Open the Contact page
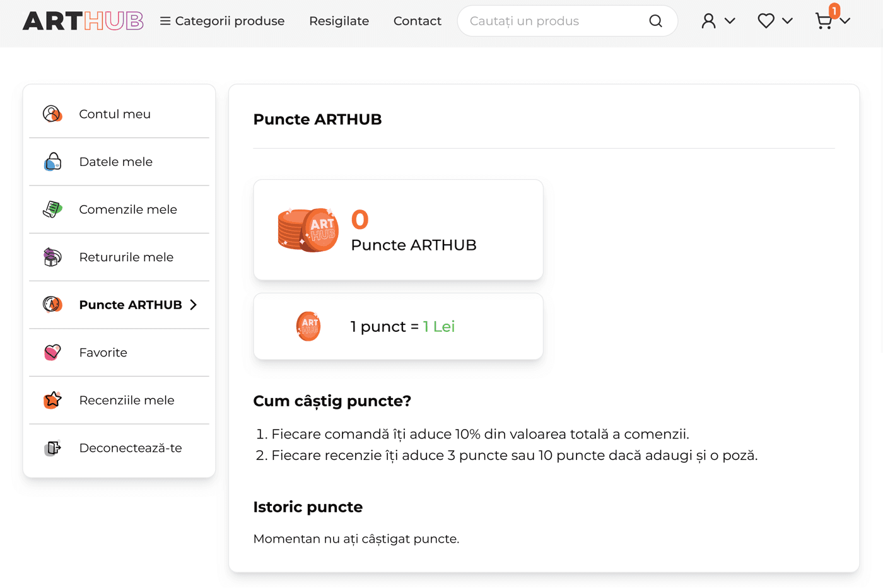Image resolution: width=883 pixels, height=588 pixels. 418,21
